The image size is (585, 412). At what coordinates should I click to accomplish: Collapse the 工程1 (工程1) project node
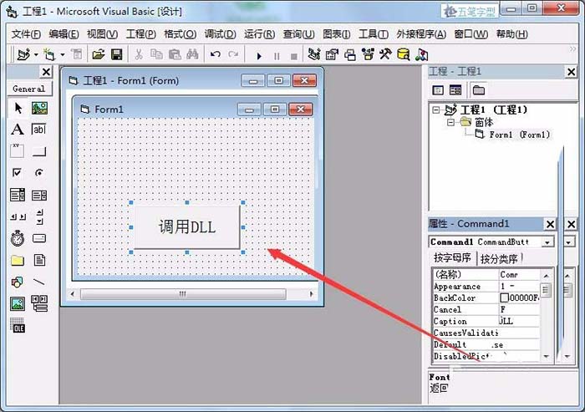click(435, 109)
